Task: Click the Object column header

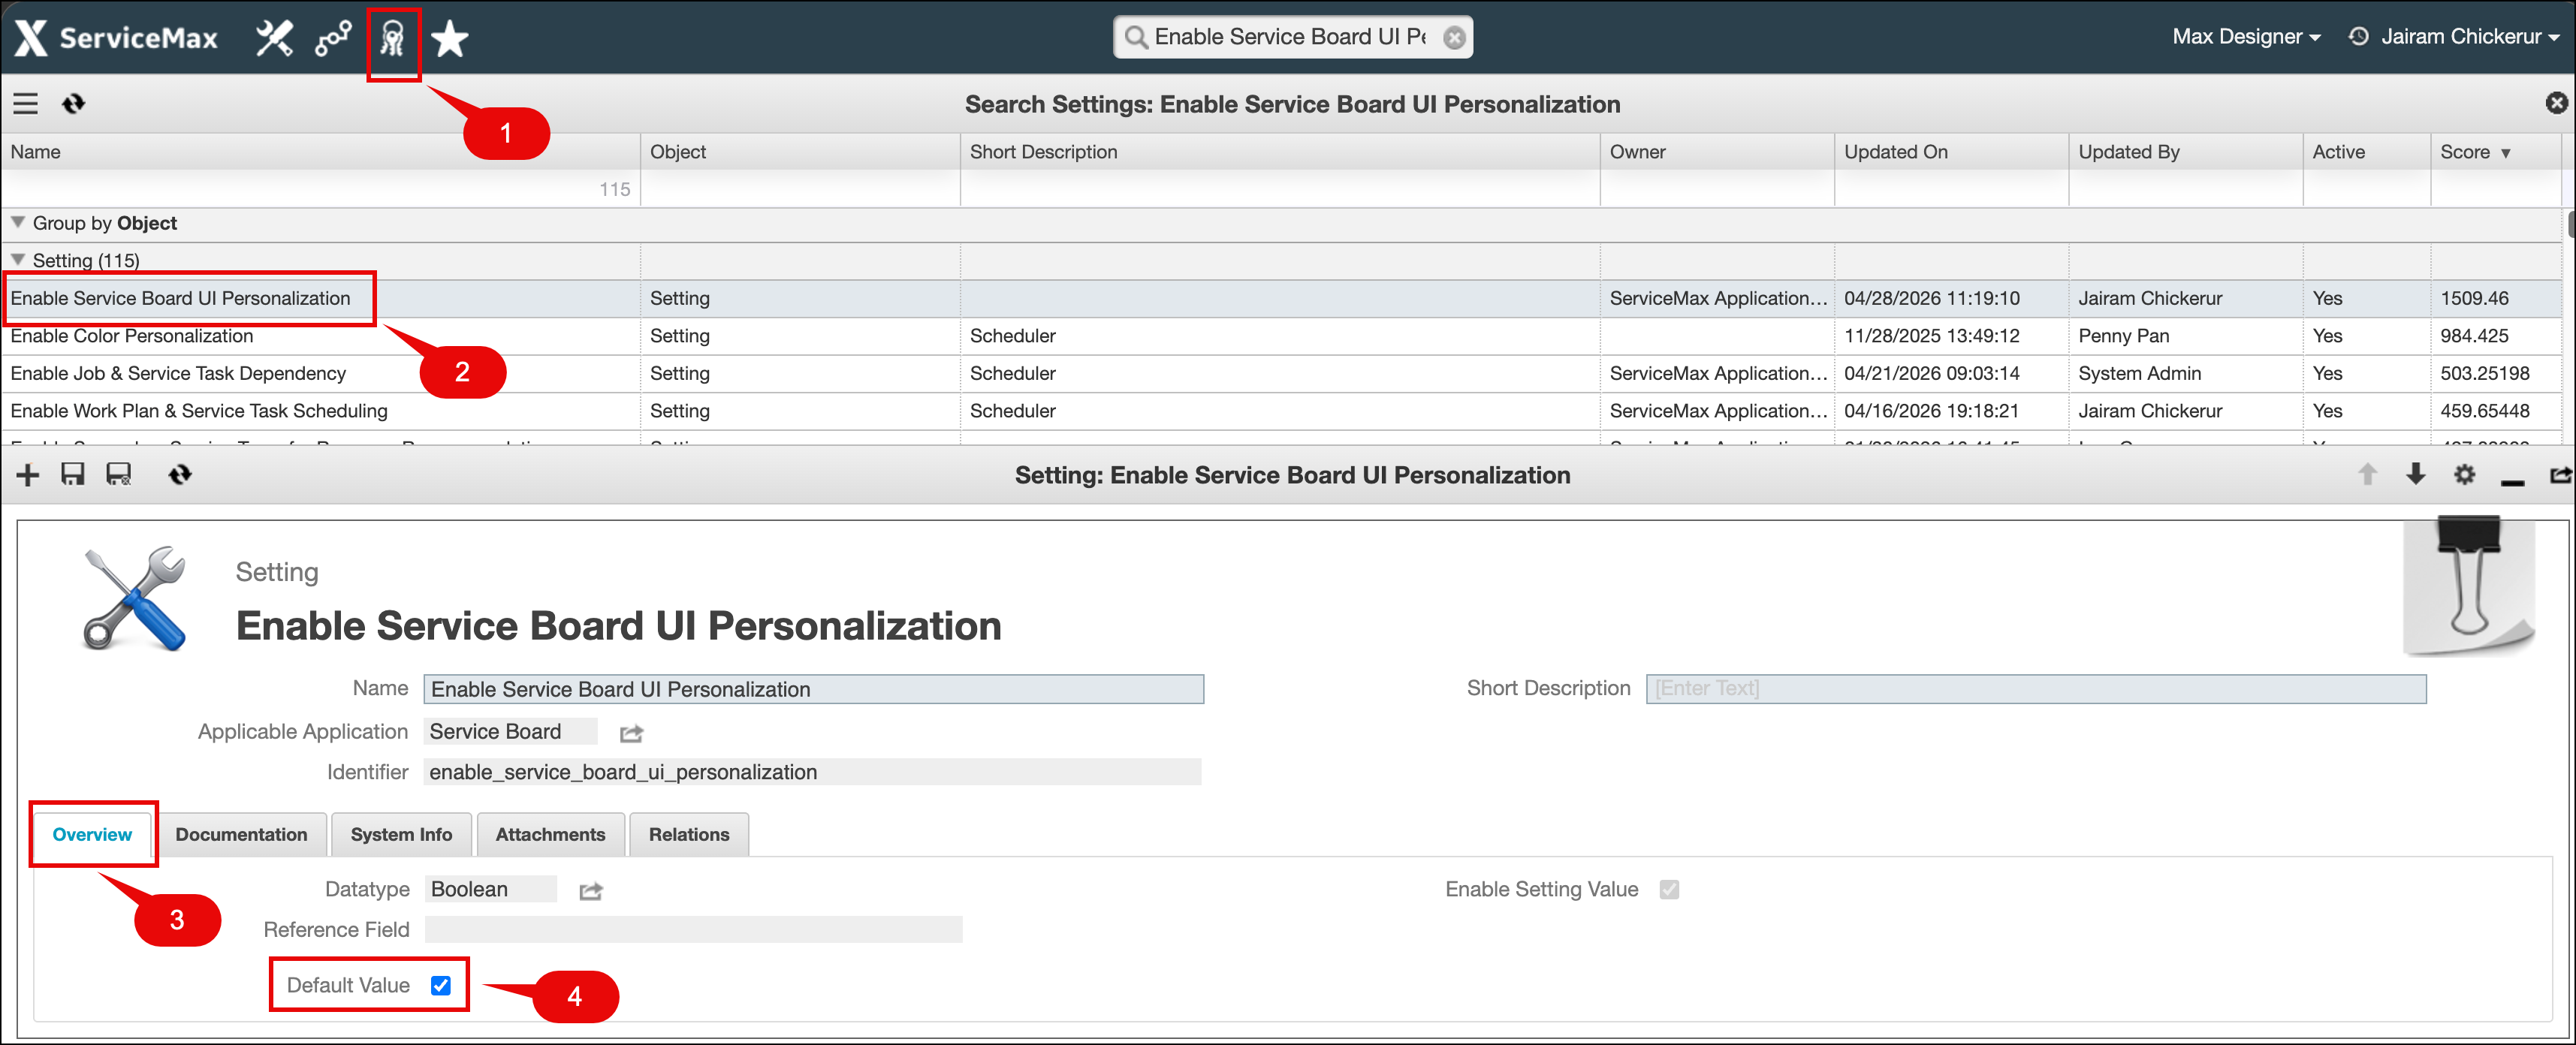Action: pyautogui.click(x=800, y=152)
